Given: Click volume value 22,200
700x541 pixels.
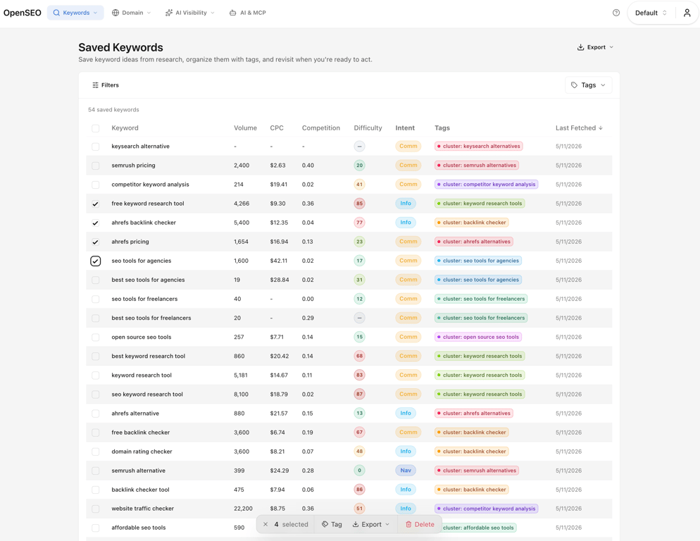Looking at the screenshot, I should tap(243, 509).
